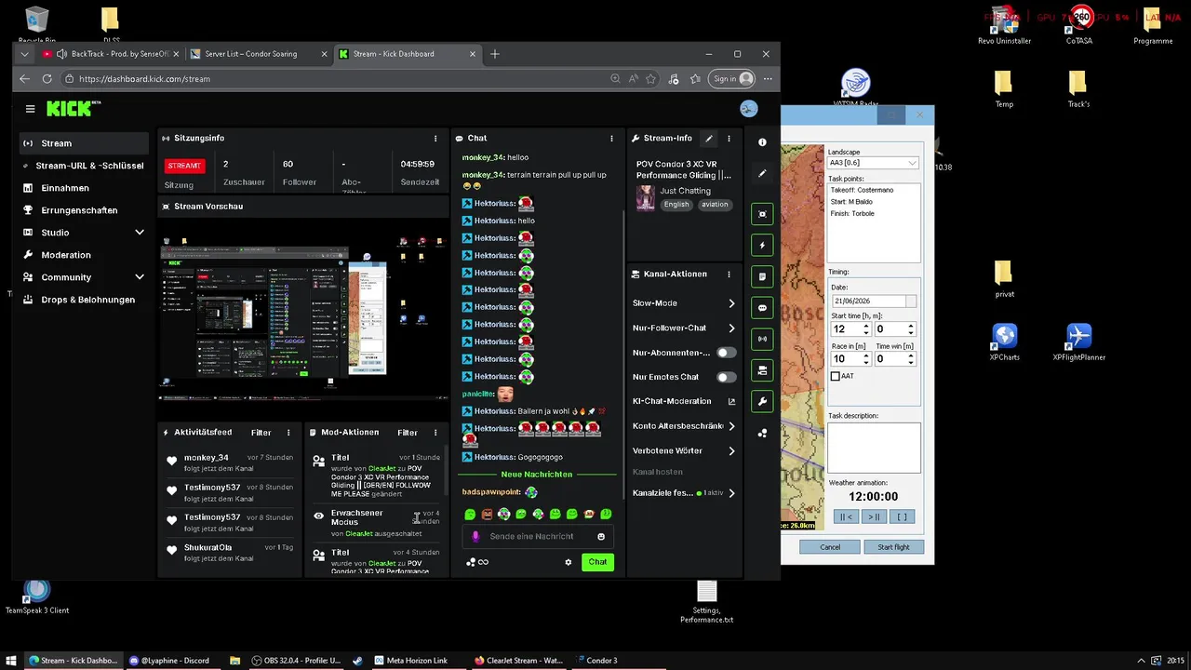
Task: Switch to BackTrack YouTube browser tab
Action: 112,54
